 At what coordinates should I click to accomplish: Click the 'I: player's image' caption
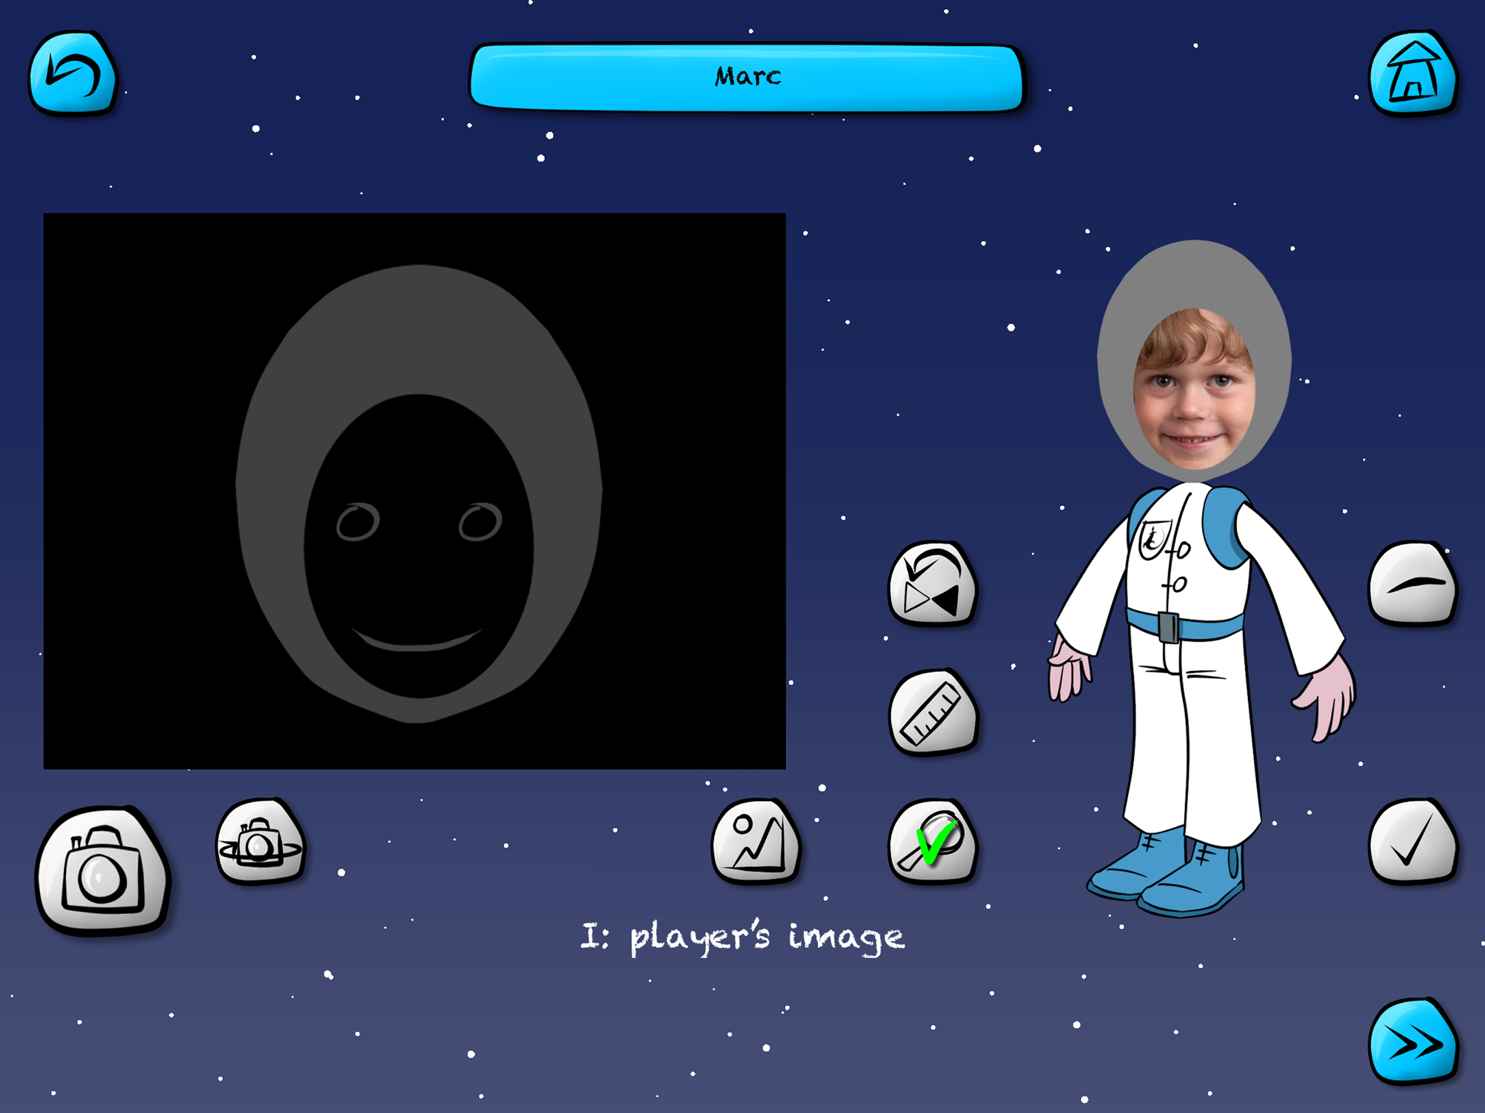742,937
